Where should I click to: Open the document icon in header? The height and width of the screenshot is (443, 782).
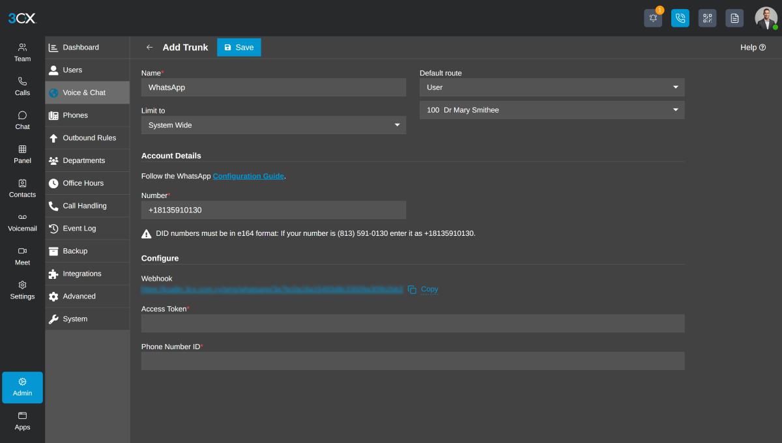[x=734, y=18]
